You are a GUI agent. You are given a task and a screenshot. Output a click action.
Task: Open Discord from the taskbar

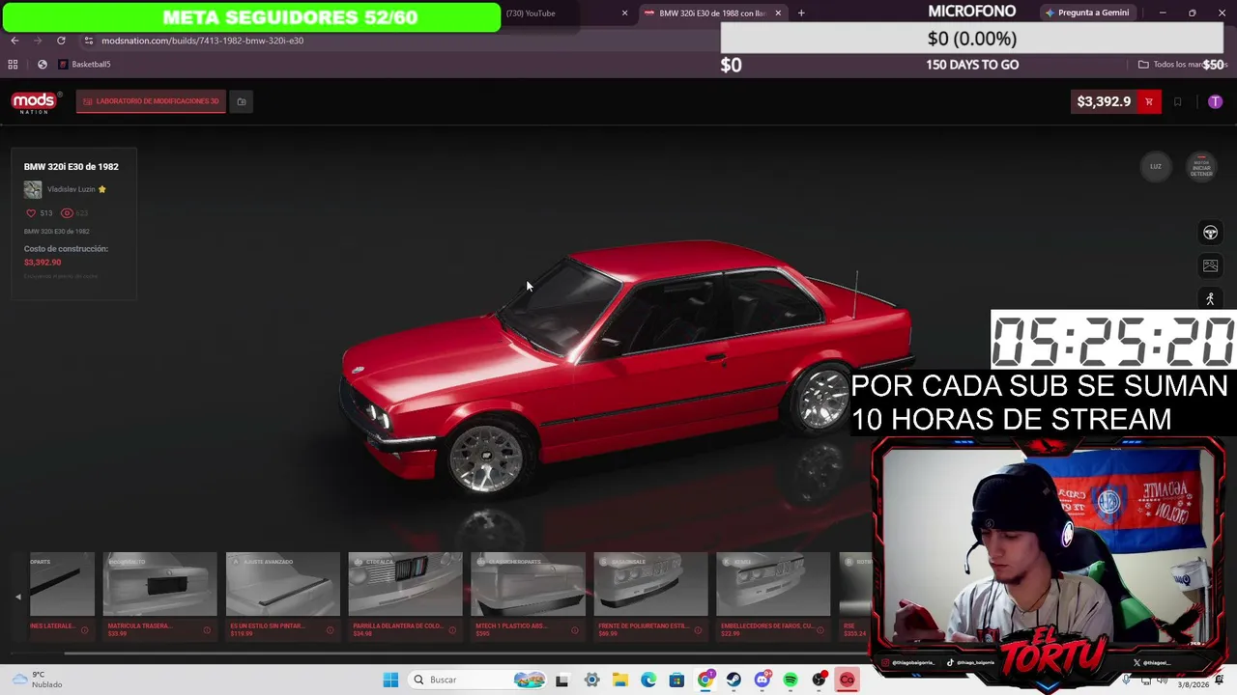click(x=762, y=680)
